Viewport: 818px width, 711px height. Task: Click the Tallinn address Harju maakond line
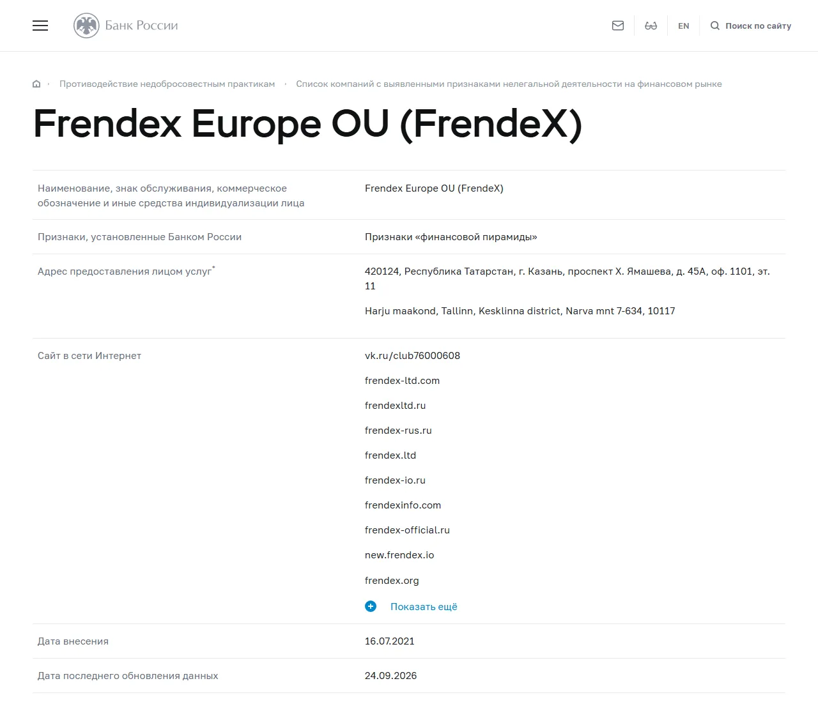click(x=520, y=311)
